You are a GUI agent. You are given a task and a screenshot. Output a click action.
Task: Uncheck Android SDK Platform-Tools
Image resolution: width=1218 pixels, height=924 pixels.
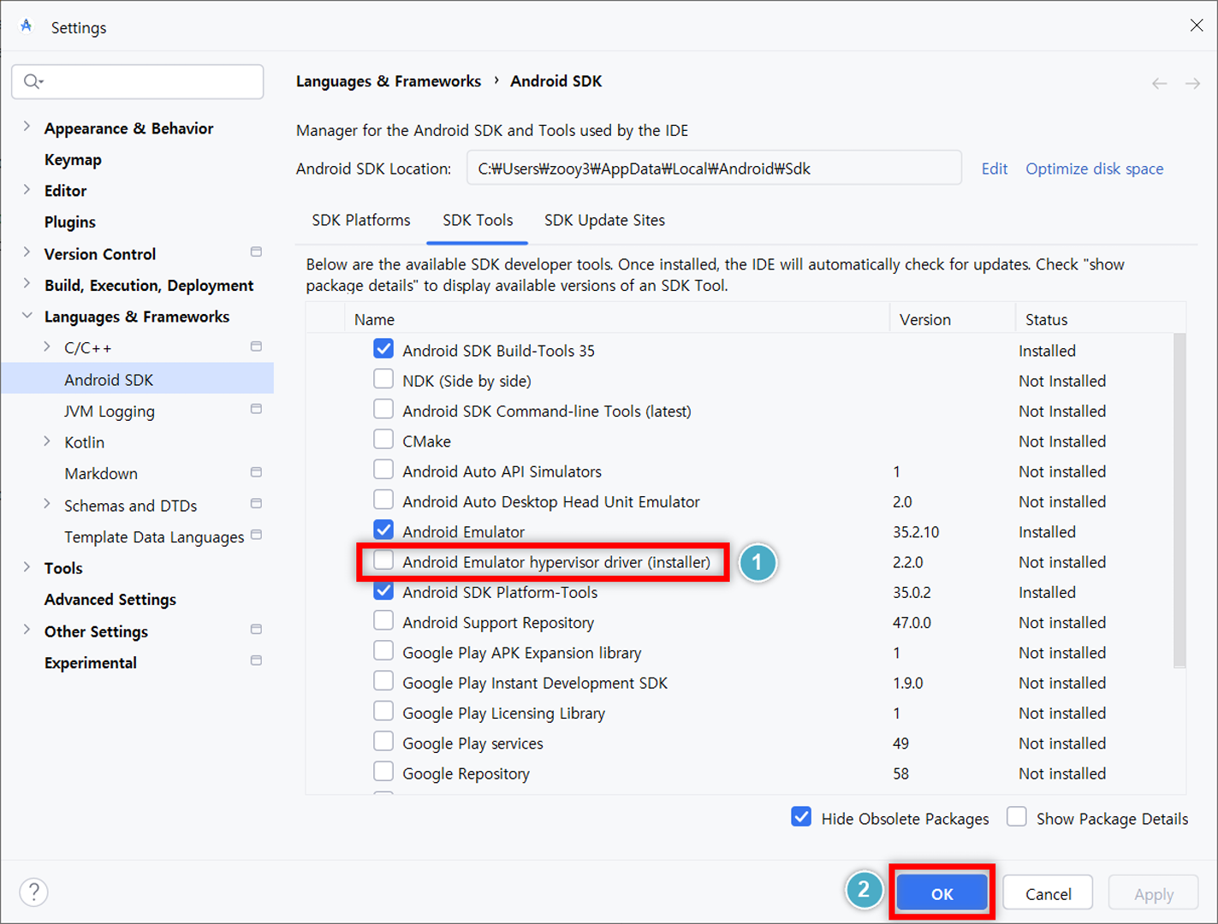pos(383,591)
